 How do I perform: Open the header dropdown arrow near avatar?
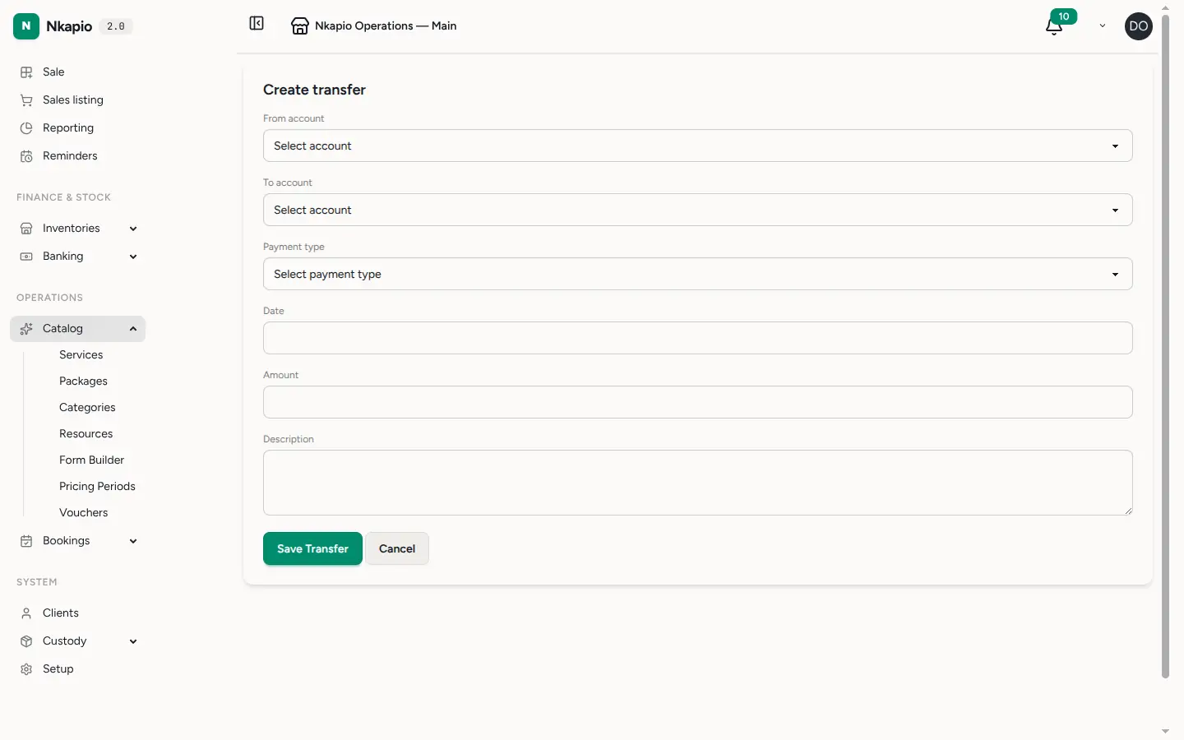[1103, 26]
